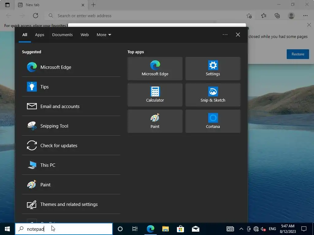
Task: Open the Edge Favorites list
Action: pyautogui.click(x=264, y=16)
